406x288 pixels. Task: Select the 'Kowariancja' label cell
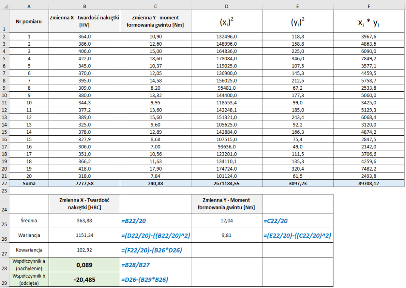29,250
